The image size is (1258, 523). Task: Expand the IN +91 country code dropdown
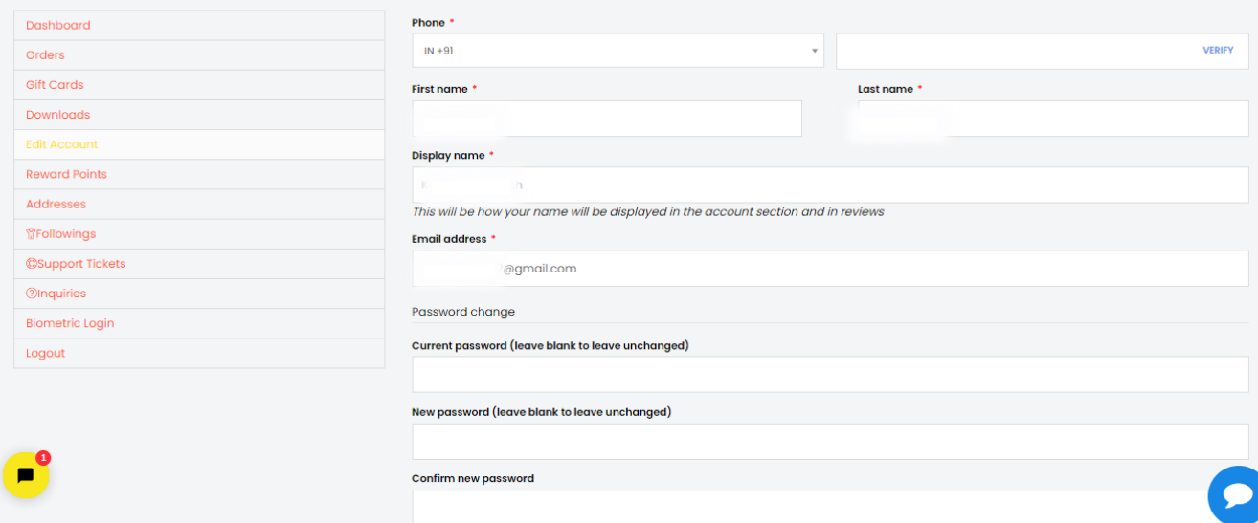tap(618, 51)
